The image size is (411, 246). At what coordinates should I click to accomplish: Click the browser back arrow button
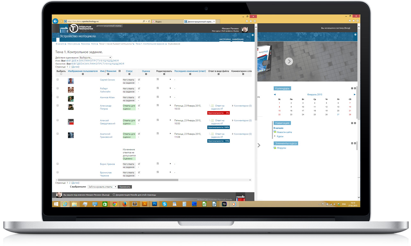point(55,21)
